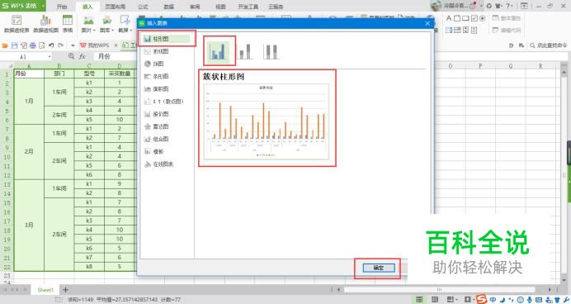This screenshot has width=571, height=304.
Task: Click the print icon in quick toolbar
Action: [33, 45]
